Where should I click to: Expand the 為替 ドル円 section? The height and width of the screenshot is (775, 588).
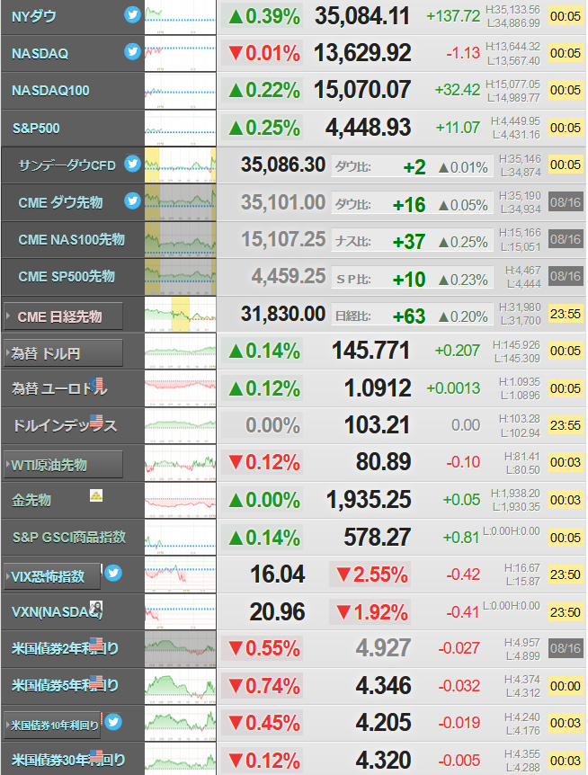pyautogui.click(x=63, y=353)
